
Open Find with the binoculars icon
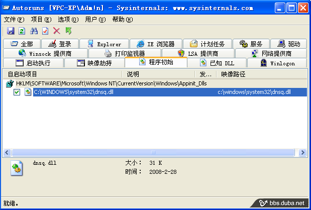pyautogui.click(x=34, y=31)
